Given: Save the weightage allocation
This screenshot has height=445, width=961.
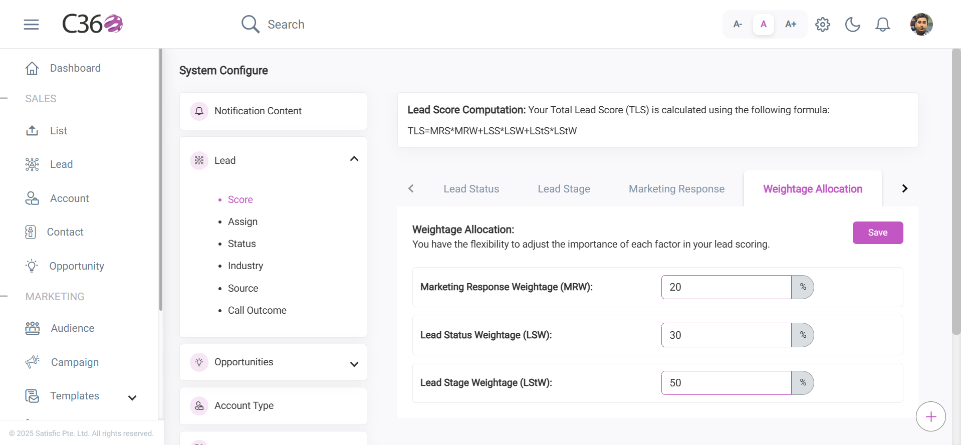Looking at the screenshot, I should (x=878, y=233).
